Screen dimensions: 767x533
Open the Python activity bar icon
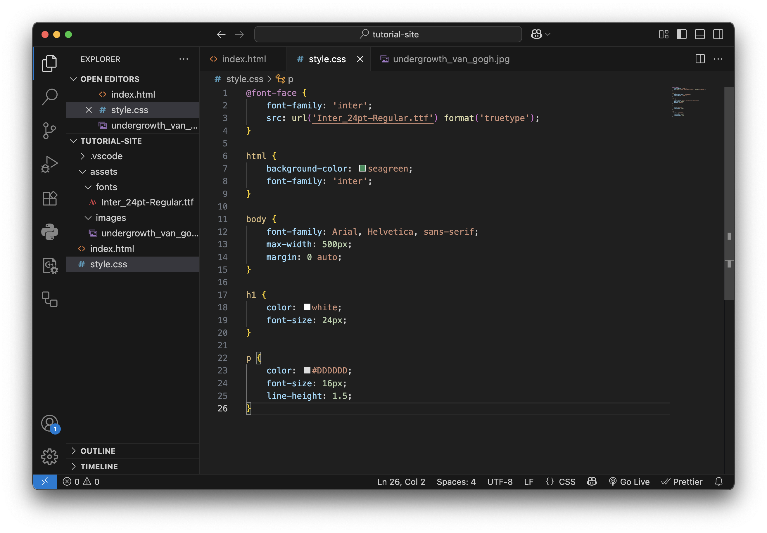click(49, 232)
